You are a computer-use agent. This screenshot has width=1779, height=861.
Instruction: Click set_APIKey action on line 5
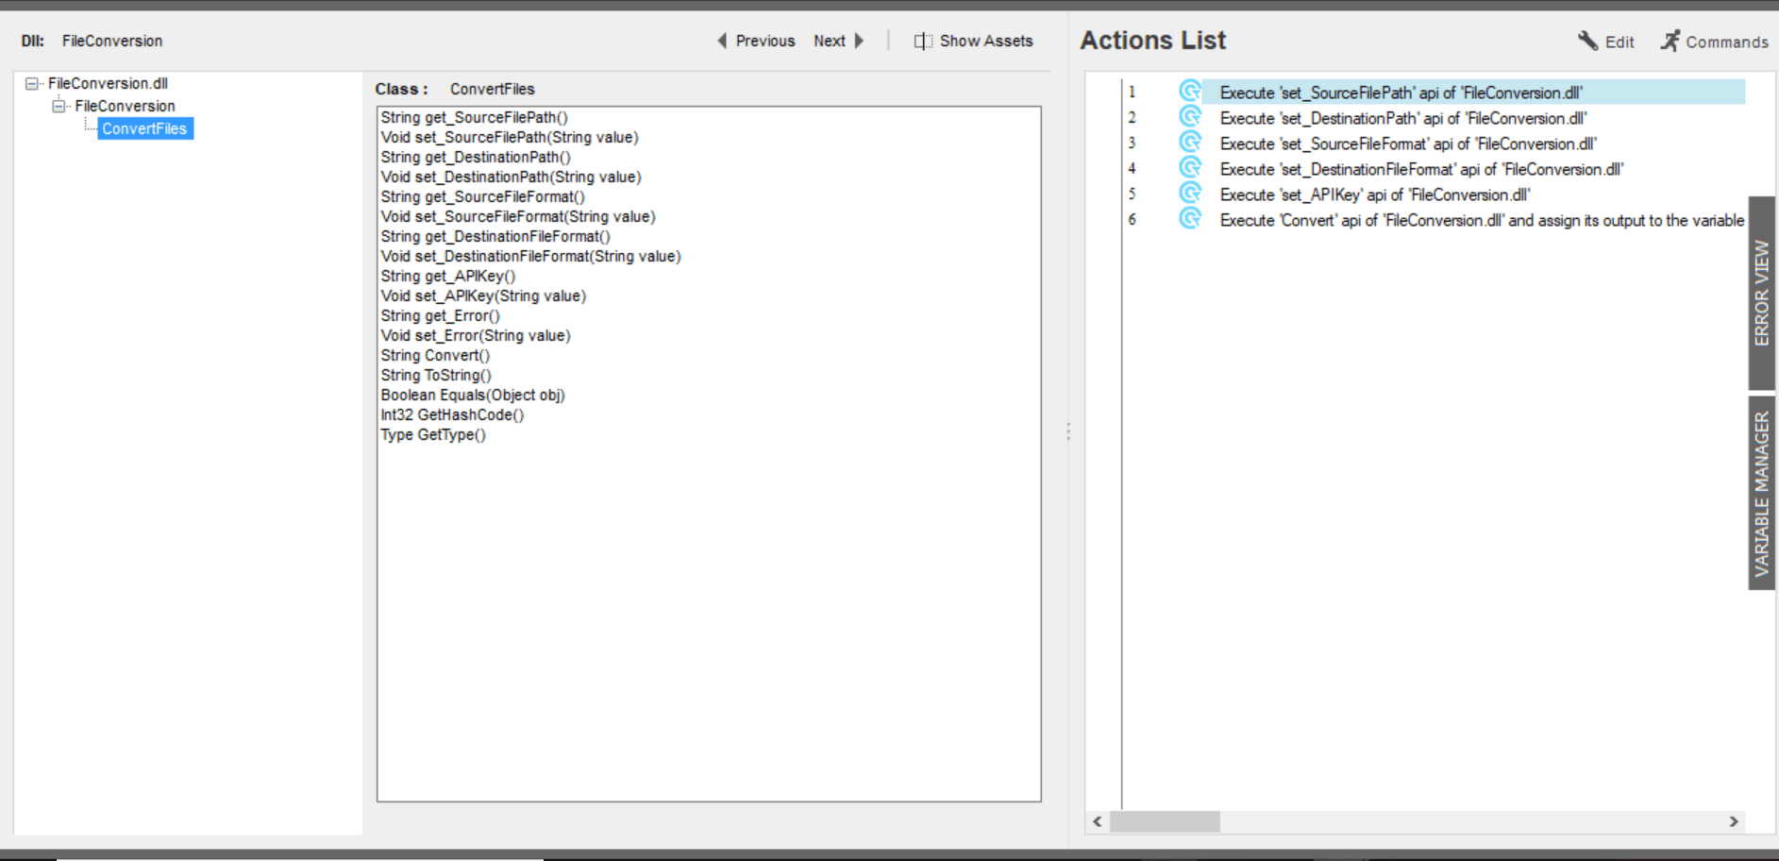pos(1375,194)
